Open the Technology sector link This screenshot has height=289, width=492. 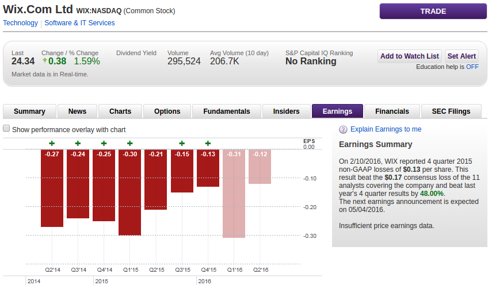20,23
